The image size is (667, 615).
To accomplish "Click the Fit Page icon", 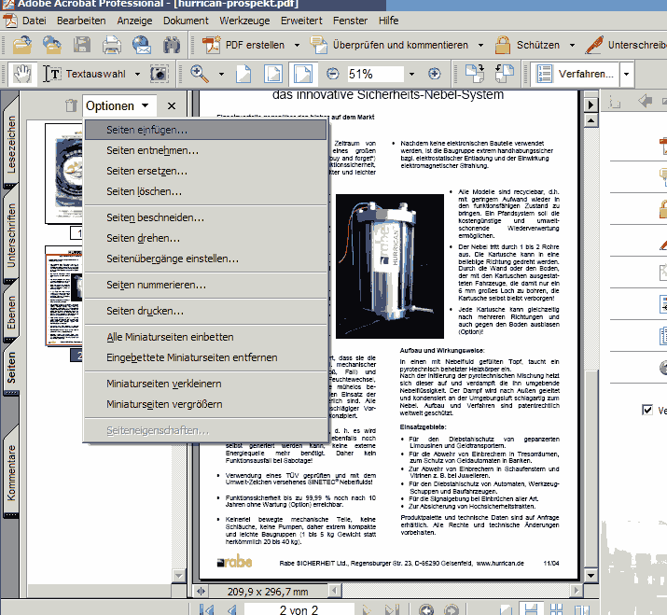I will point(272,74).
